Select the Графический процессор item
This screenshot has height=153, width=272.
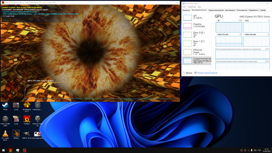click(197, 61)
